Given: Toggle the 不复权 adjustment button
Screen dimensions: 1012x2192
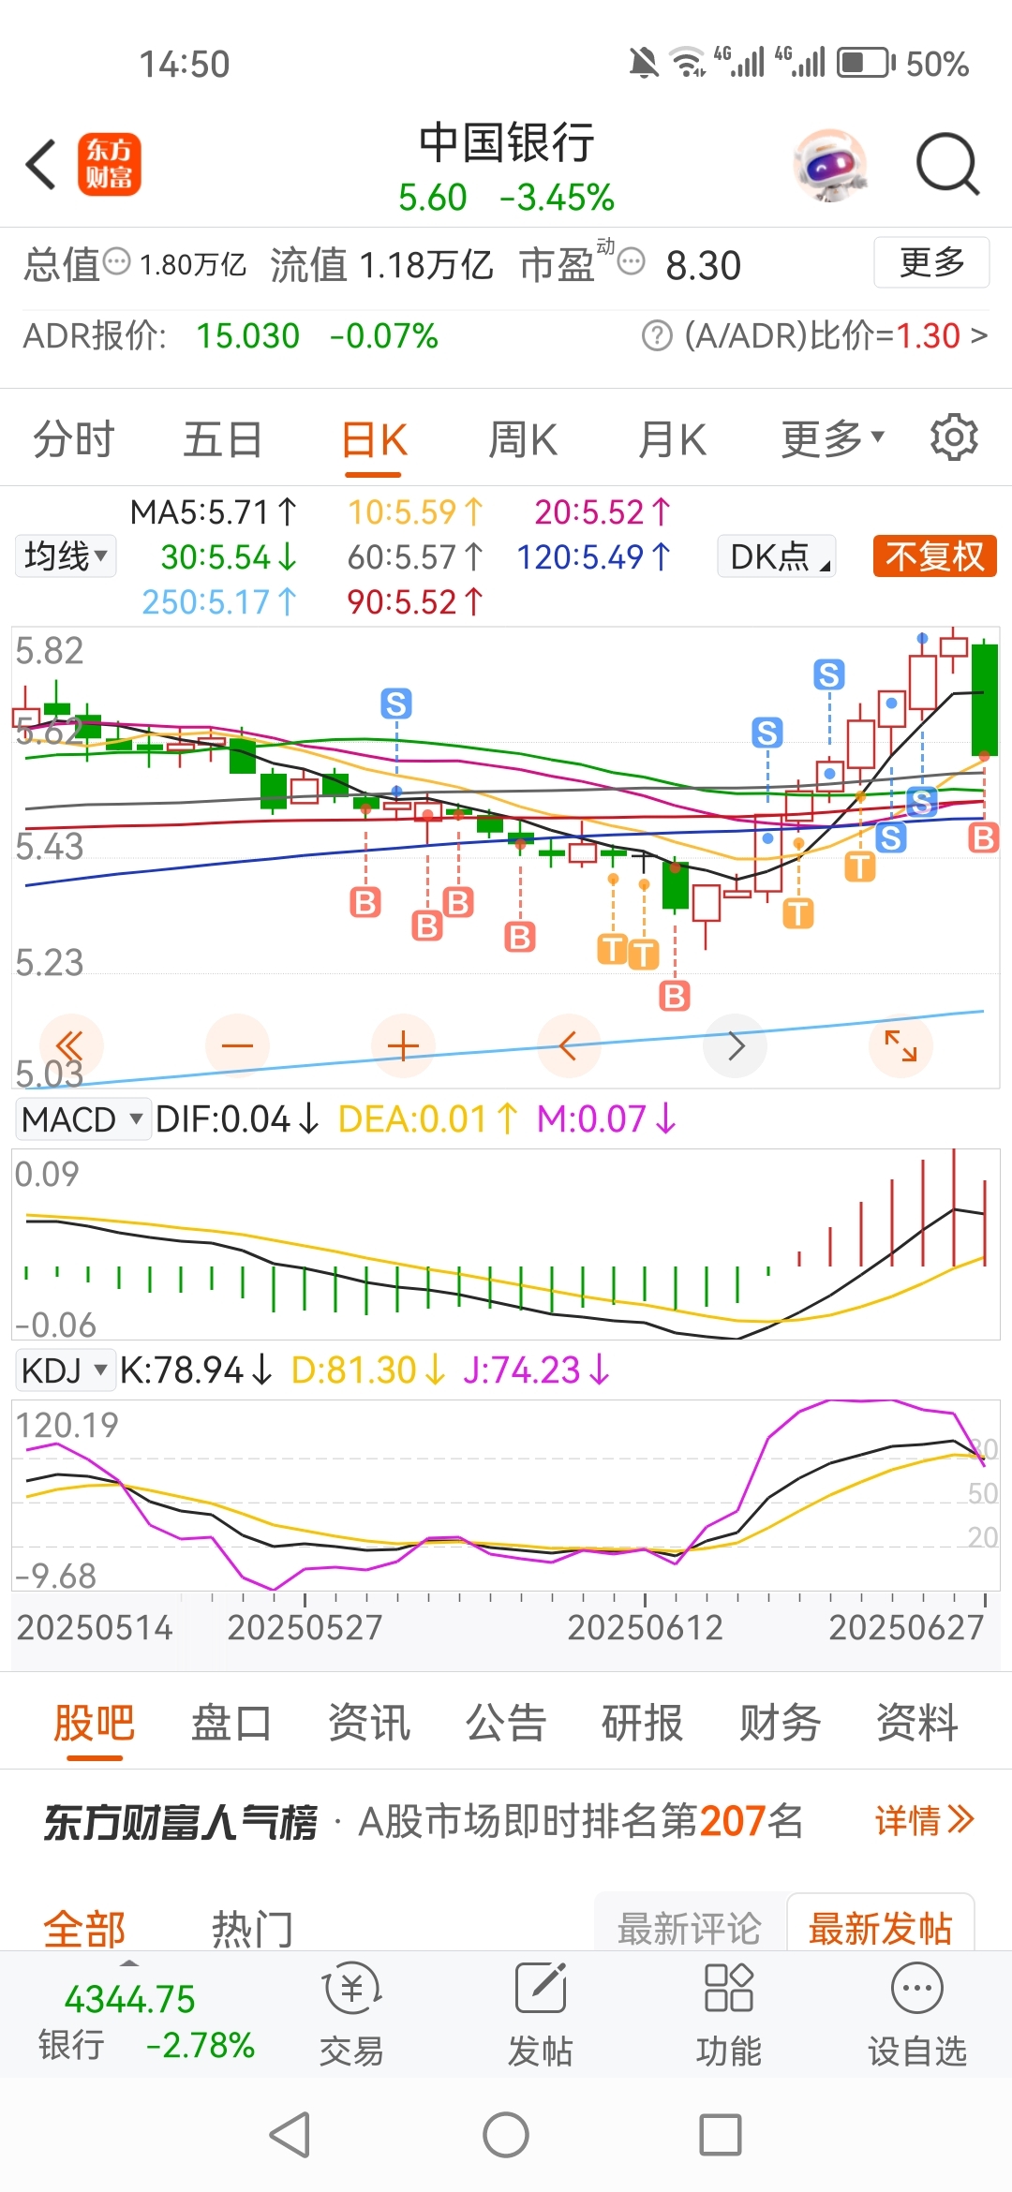Looking at the screenshot, I should pyautogui.click(x=934, y=556).
